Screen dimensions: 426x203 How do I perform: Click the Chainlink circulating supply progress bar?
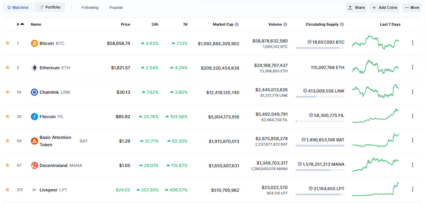pyautogui.click(x=320, y=97)
